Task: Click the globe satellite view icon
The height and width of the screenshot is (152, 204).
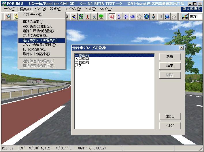Action: (146, 17)
